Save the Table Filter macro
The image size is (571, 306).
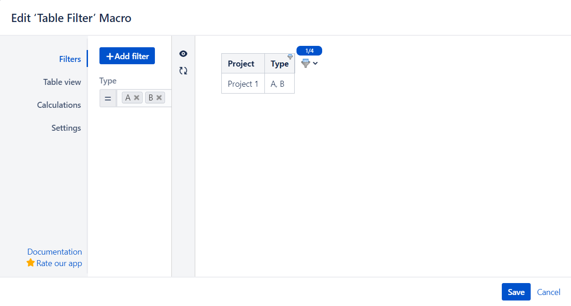(516, 292)
